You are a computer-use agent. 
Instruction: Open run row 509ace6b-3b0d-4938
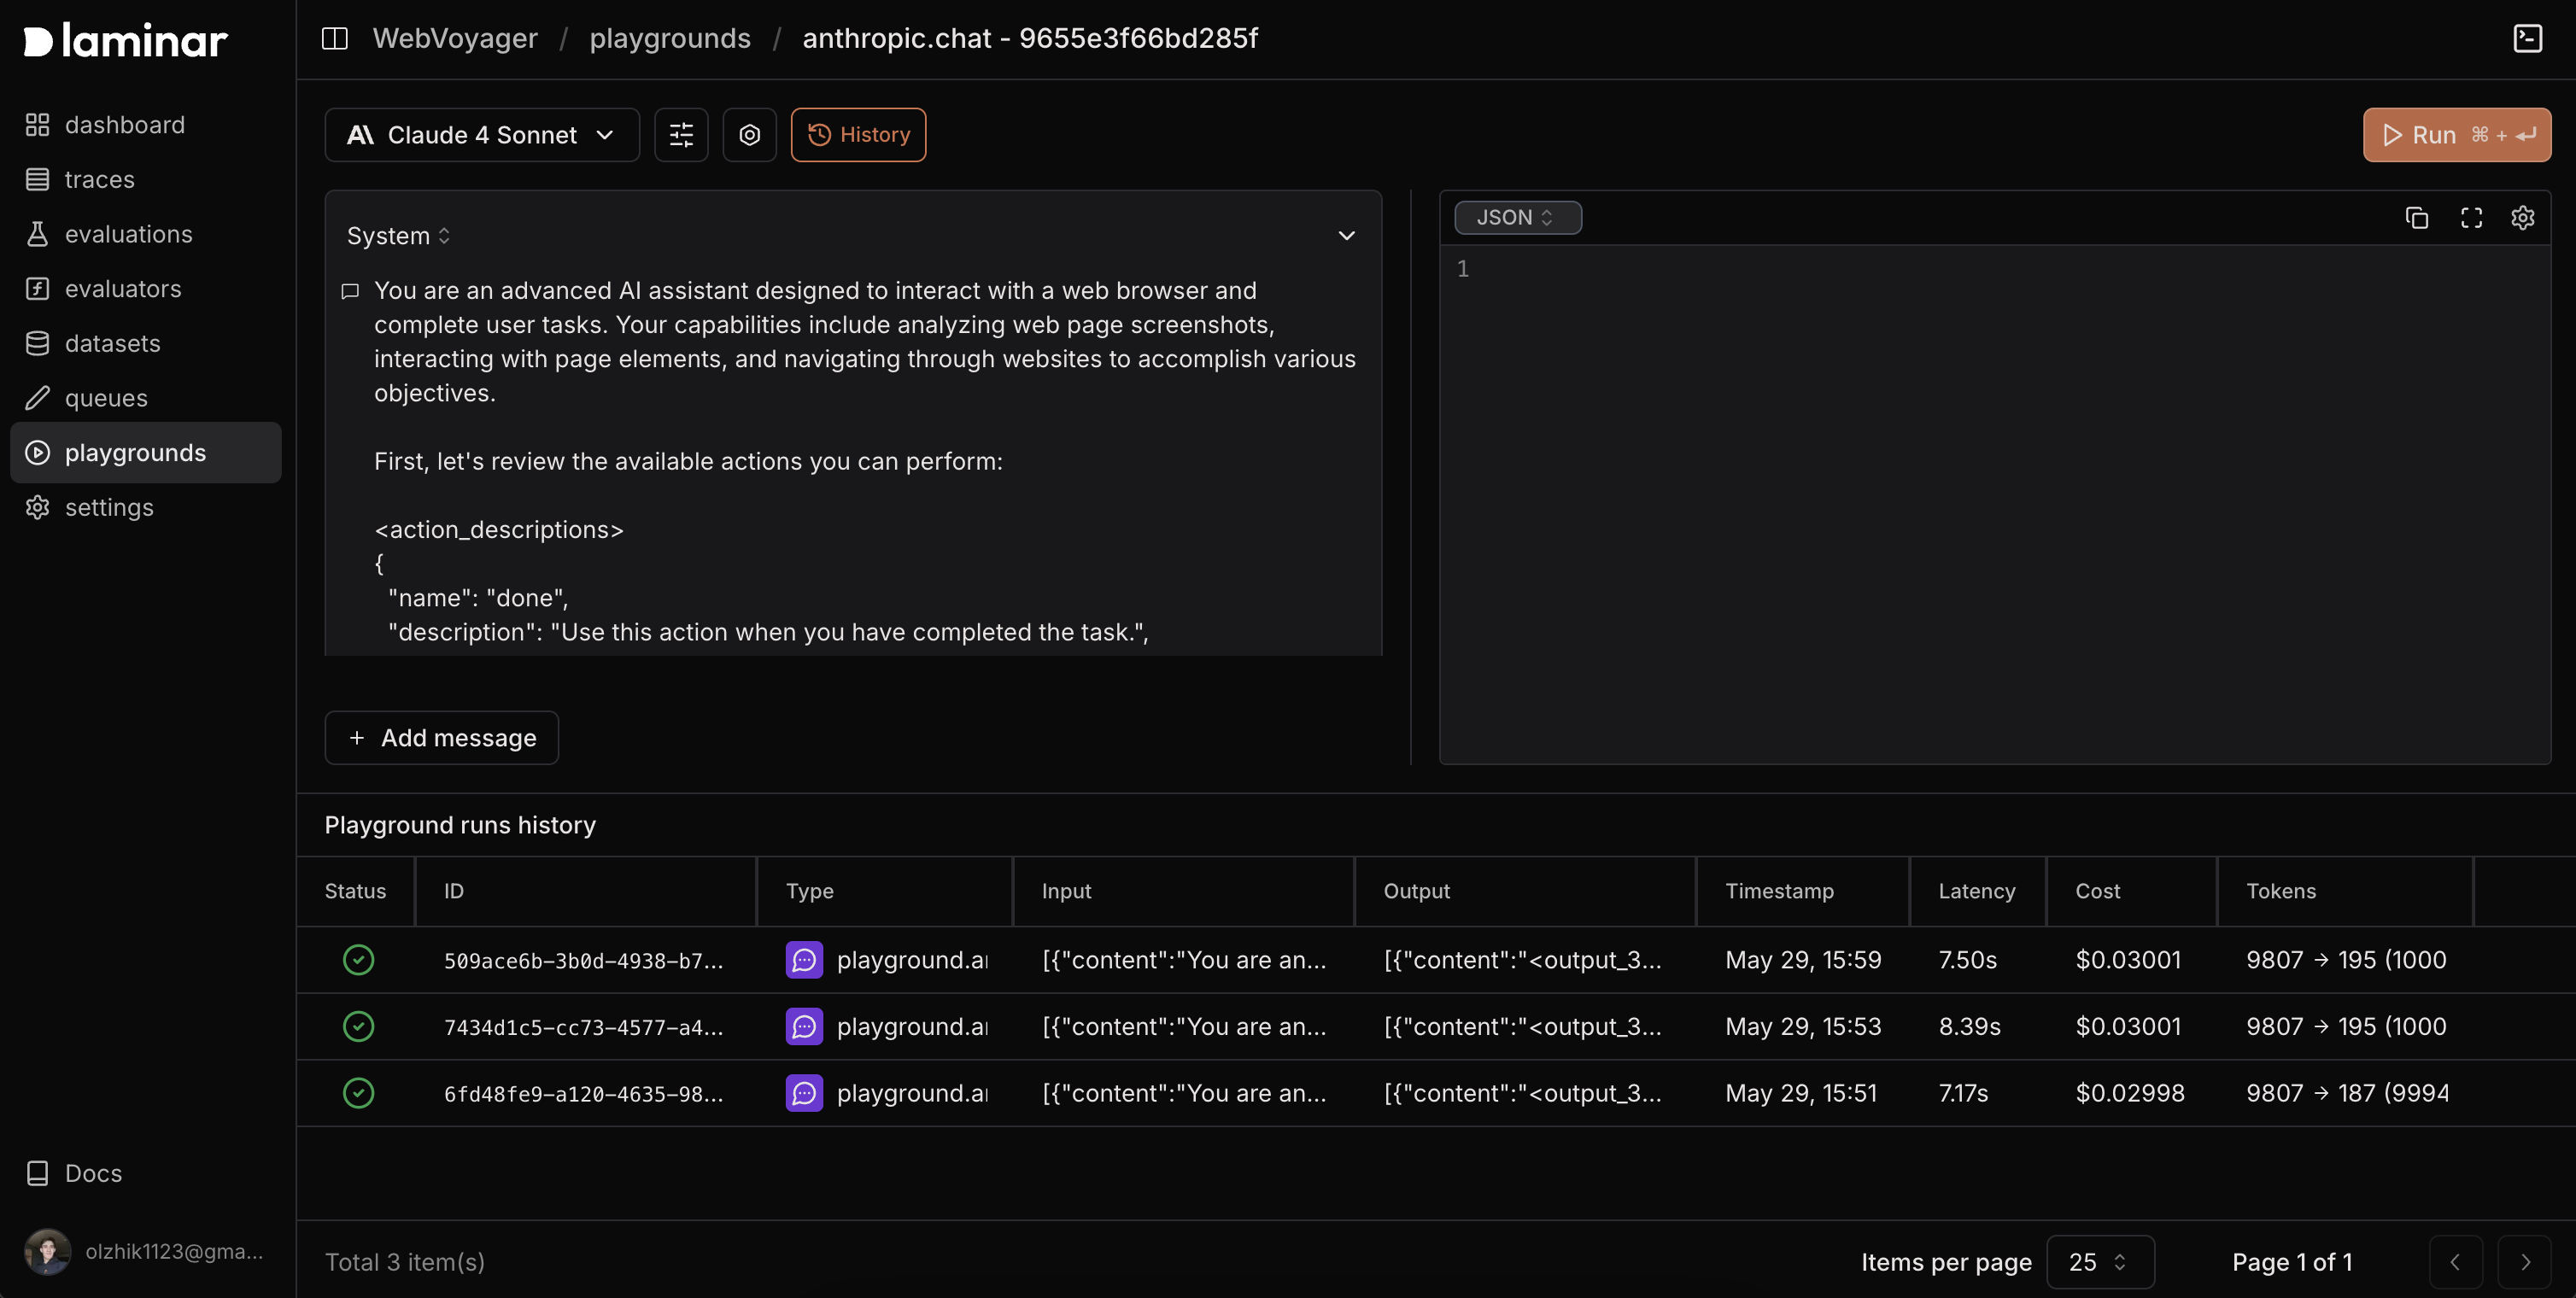pyautogui.click(x=583, y=961)
